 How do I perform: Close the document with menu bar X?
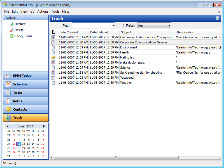tap(219, 11)
